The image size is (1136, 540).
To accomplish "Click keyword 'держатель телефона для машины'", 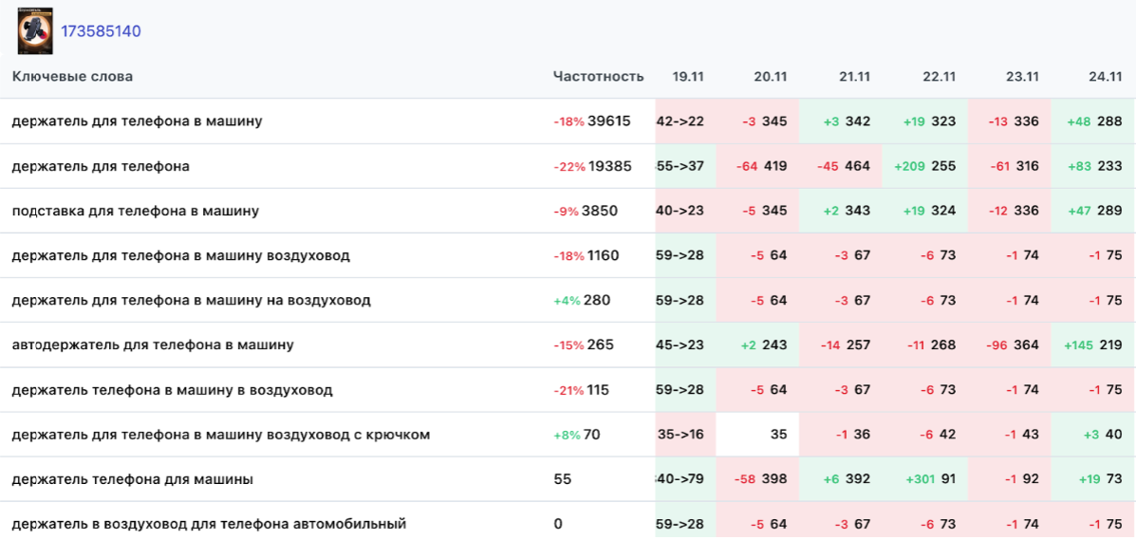I will pyautogui.click(x=133, y=479).
